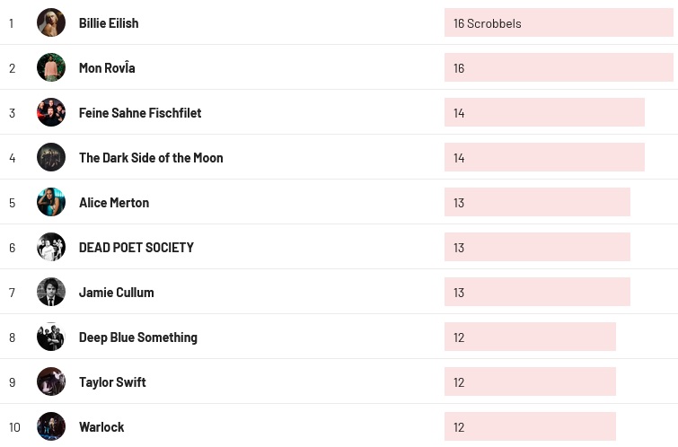Click the 16 Scrobbels bar for Billie Eilish
This screenshot has width=678, height=447.
click(559, 23)
